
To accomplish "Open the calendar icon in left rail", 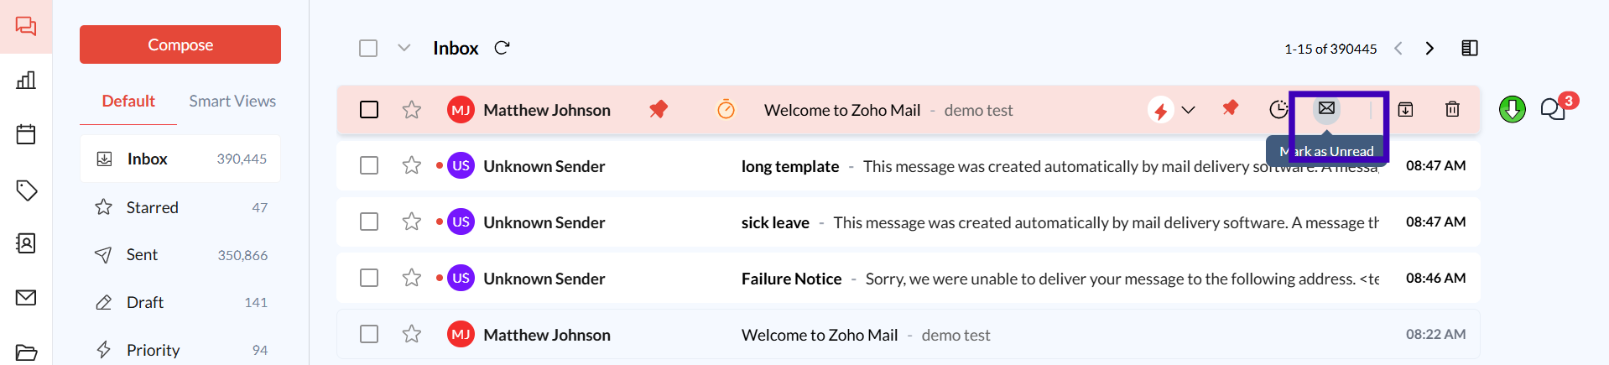I will (x=26, y=134).
